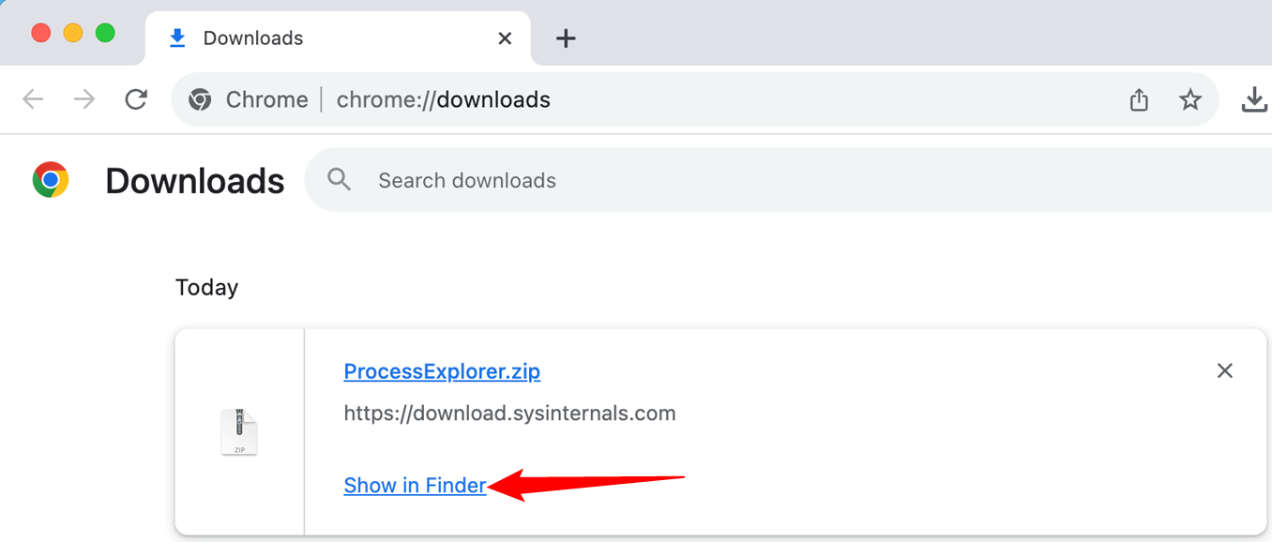The height and width of the screenshot is (542, 1272).
Task: Click the address bar URL
Action: (443, 98)
